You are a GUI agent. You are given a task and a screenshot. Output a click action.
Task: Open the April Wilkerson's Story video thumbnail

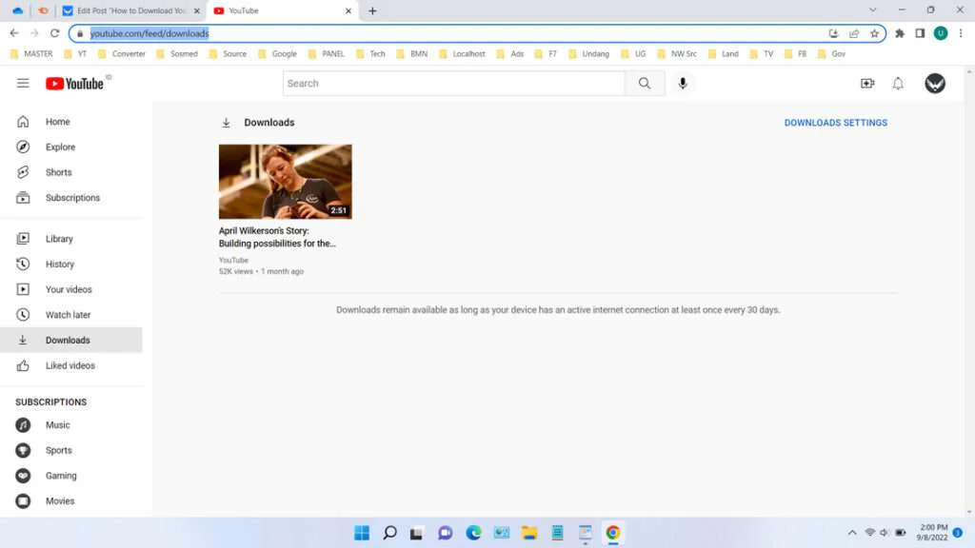(285, 181)
